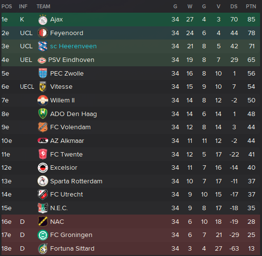Open the Willem II team name link
The height and width of the screenshot is (256, 262).
click(62, 100)
